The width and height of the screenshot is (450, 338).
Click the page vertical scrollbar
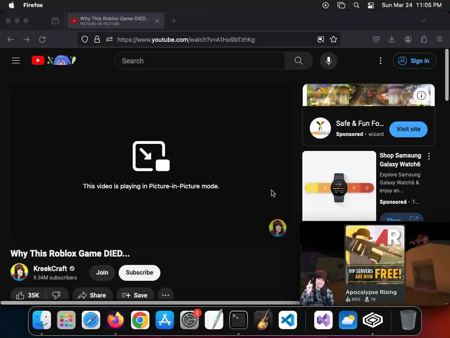pyautogui.click(x=446, y=75)
